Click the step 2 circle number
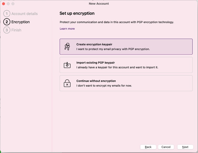Screen dimensions: 198x153 (x=7, y=22)
